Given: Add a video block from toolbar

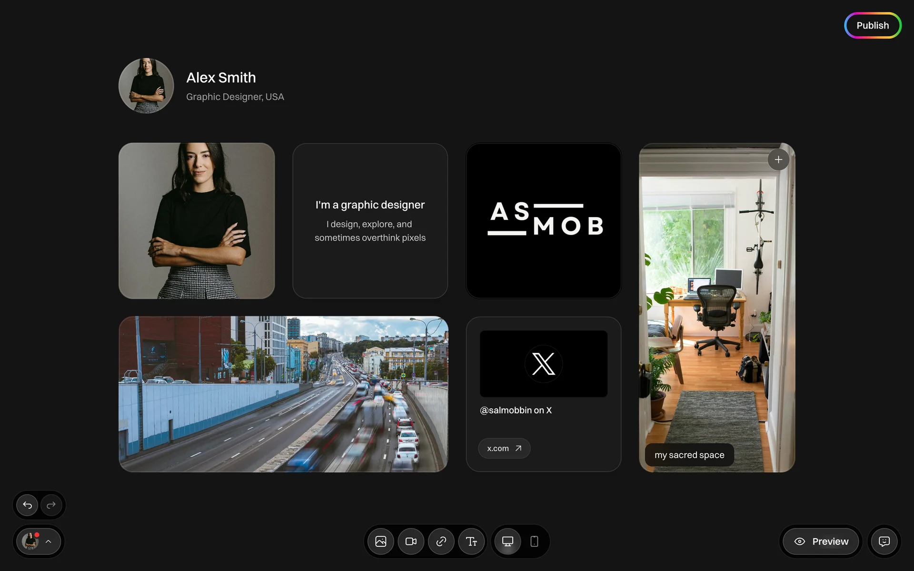Looking at the screenshot, I should click(411, 541).
